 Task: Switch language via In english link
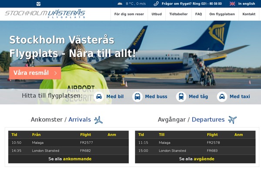click(247, 3)
